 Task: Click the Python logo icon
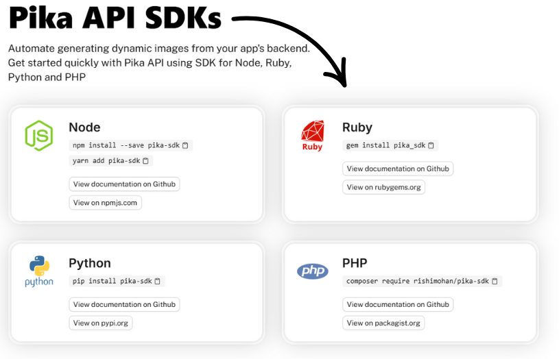click(x=39, y=271)
